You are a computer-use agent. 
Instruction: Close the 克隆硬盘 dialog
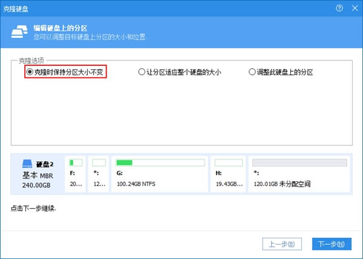click(355, 8)
